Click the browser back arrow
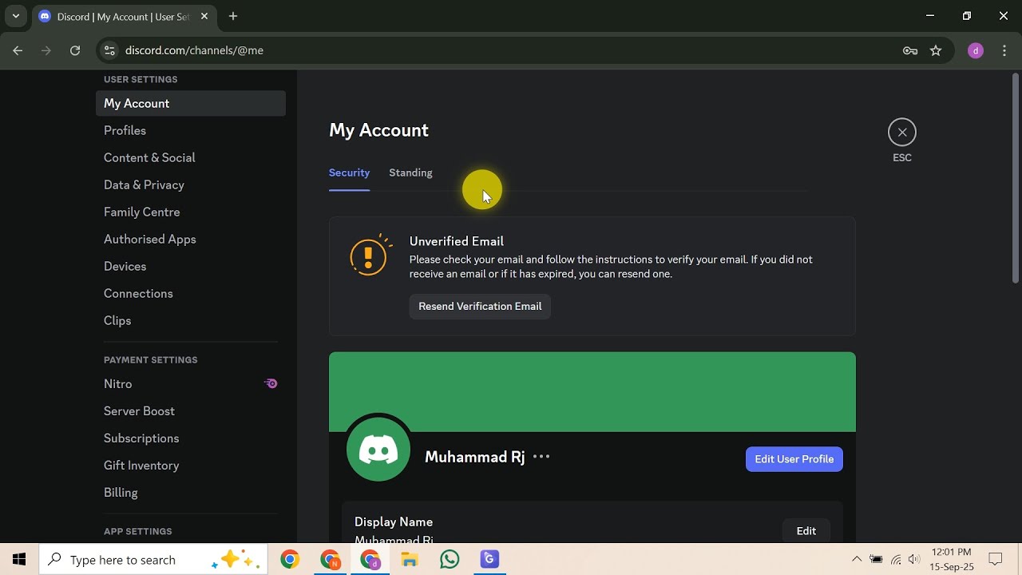Screen dimensions: 1022x575 18,50
